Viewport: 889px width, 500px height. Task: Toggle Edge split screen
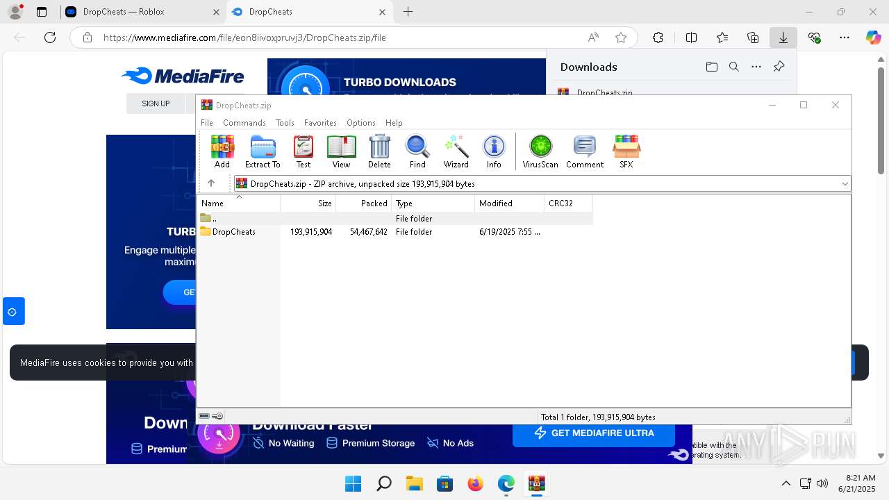click(x=691, y=37)
